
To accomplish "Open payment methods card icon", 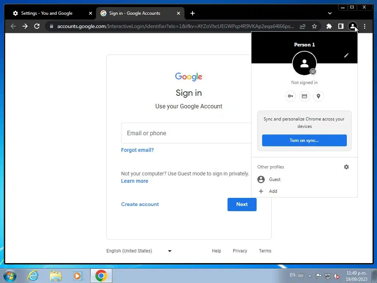I will (304, 96).
